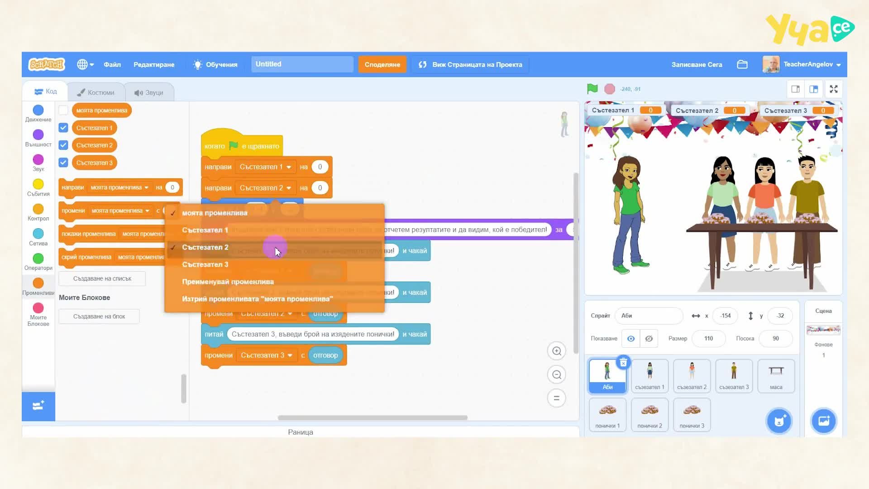Open Състезател 1 dropdown in script направи block
Viewport: 869px width, 489px height.
(265, 167)
